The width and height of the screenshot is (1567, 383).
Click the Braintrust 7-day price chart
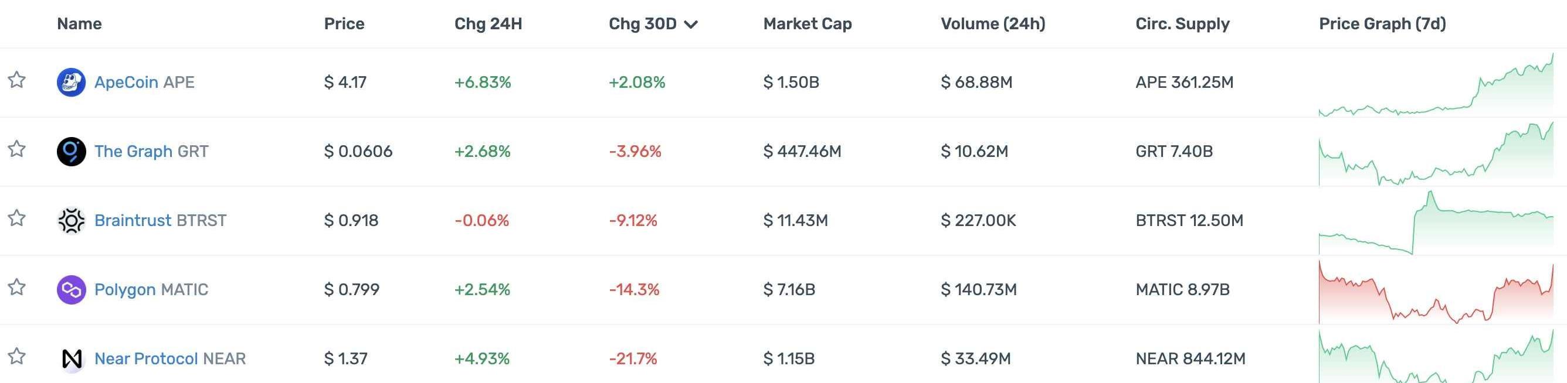click(x=1436, y=223)
